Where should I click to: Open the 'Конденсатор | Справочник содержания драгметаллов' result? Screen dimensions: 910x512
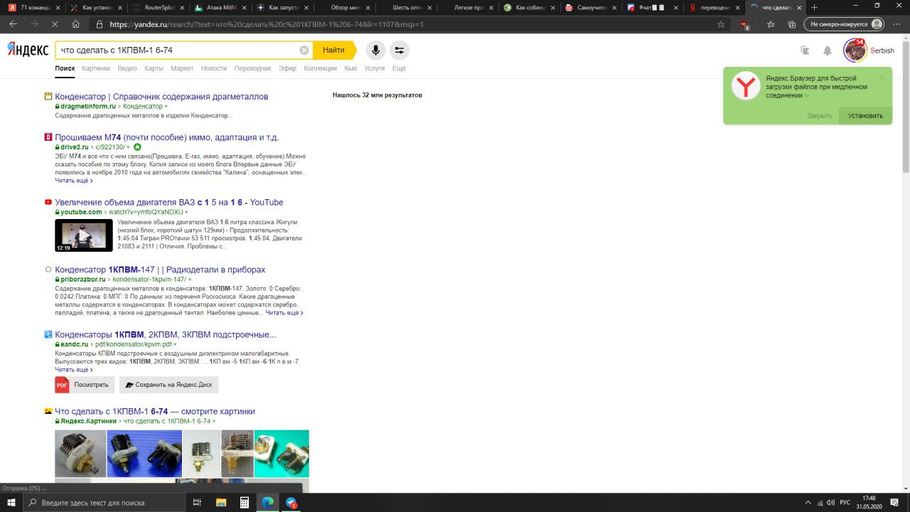point(161,97)
